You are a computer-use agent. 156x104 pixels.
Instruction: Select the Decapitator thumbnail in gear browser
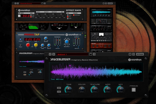tap(101, 37)
